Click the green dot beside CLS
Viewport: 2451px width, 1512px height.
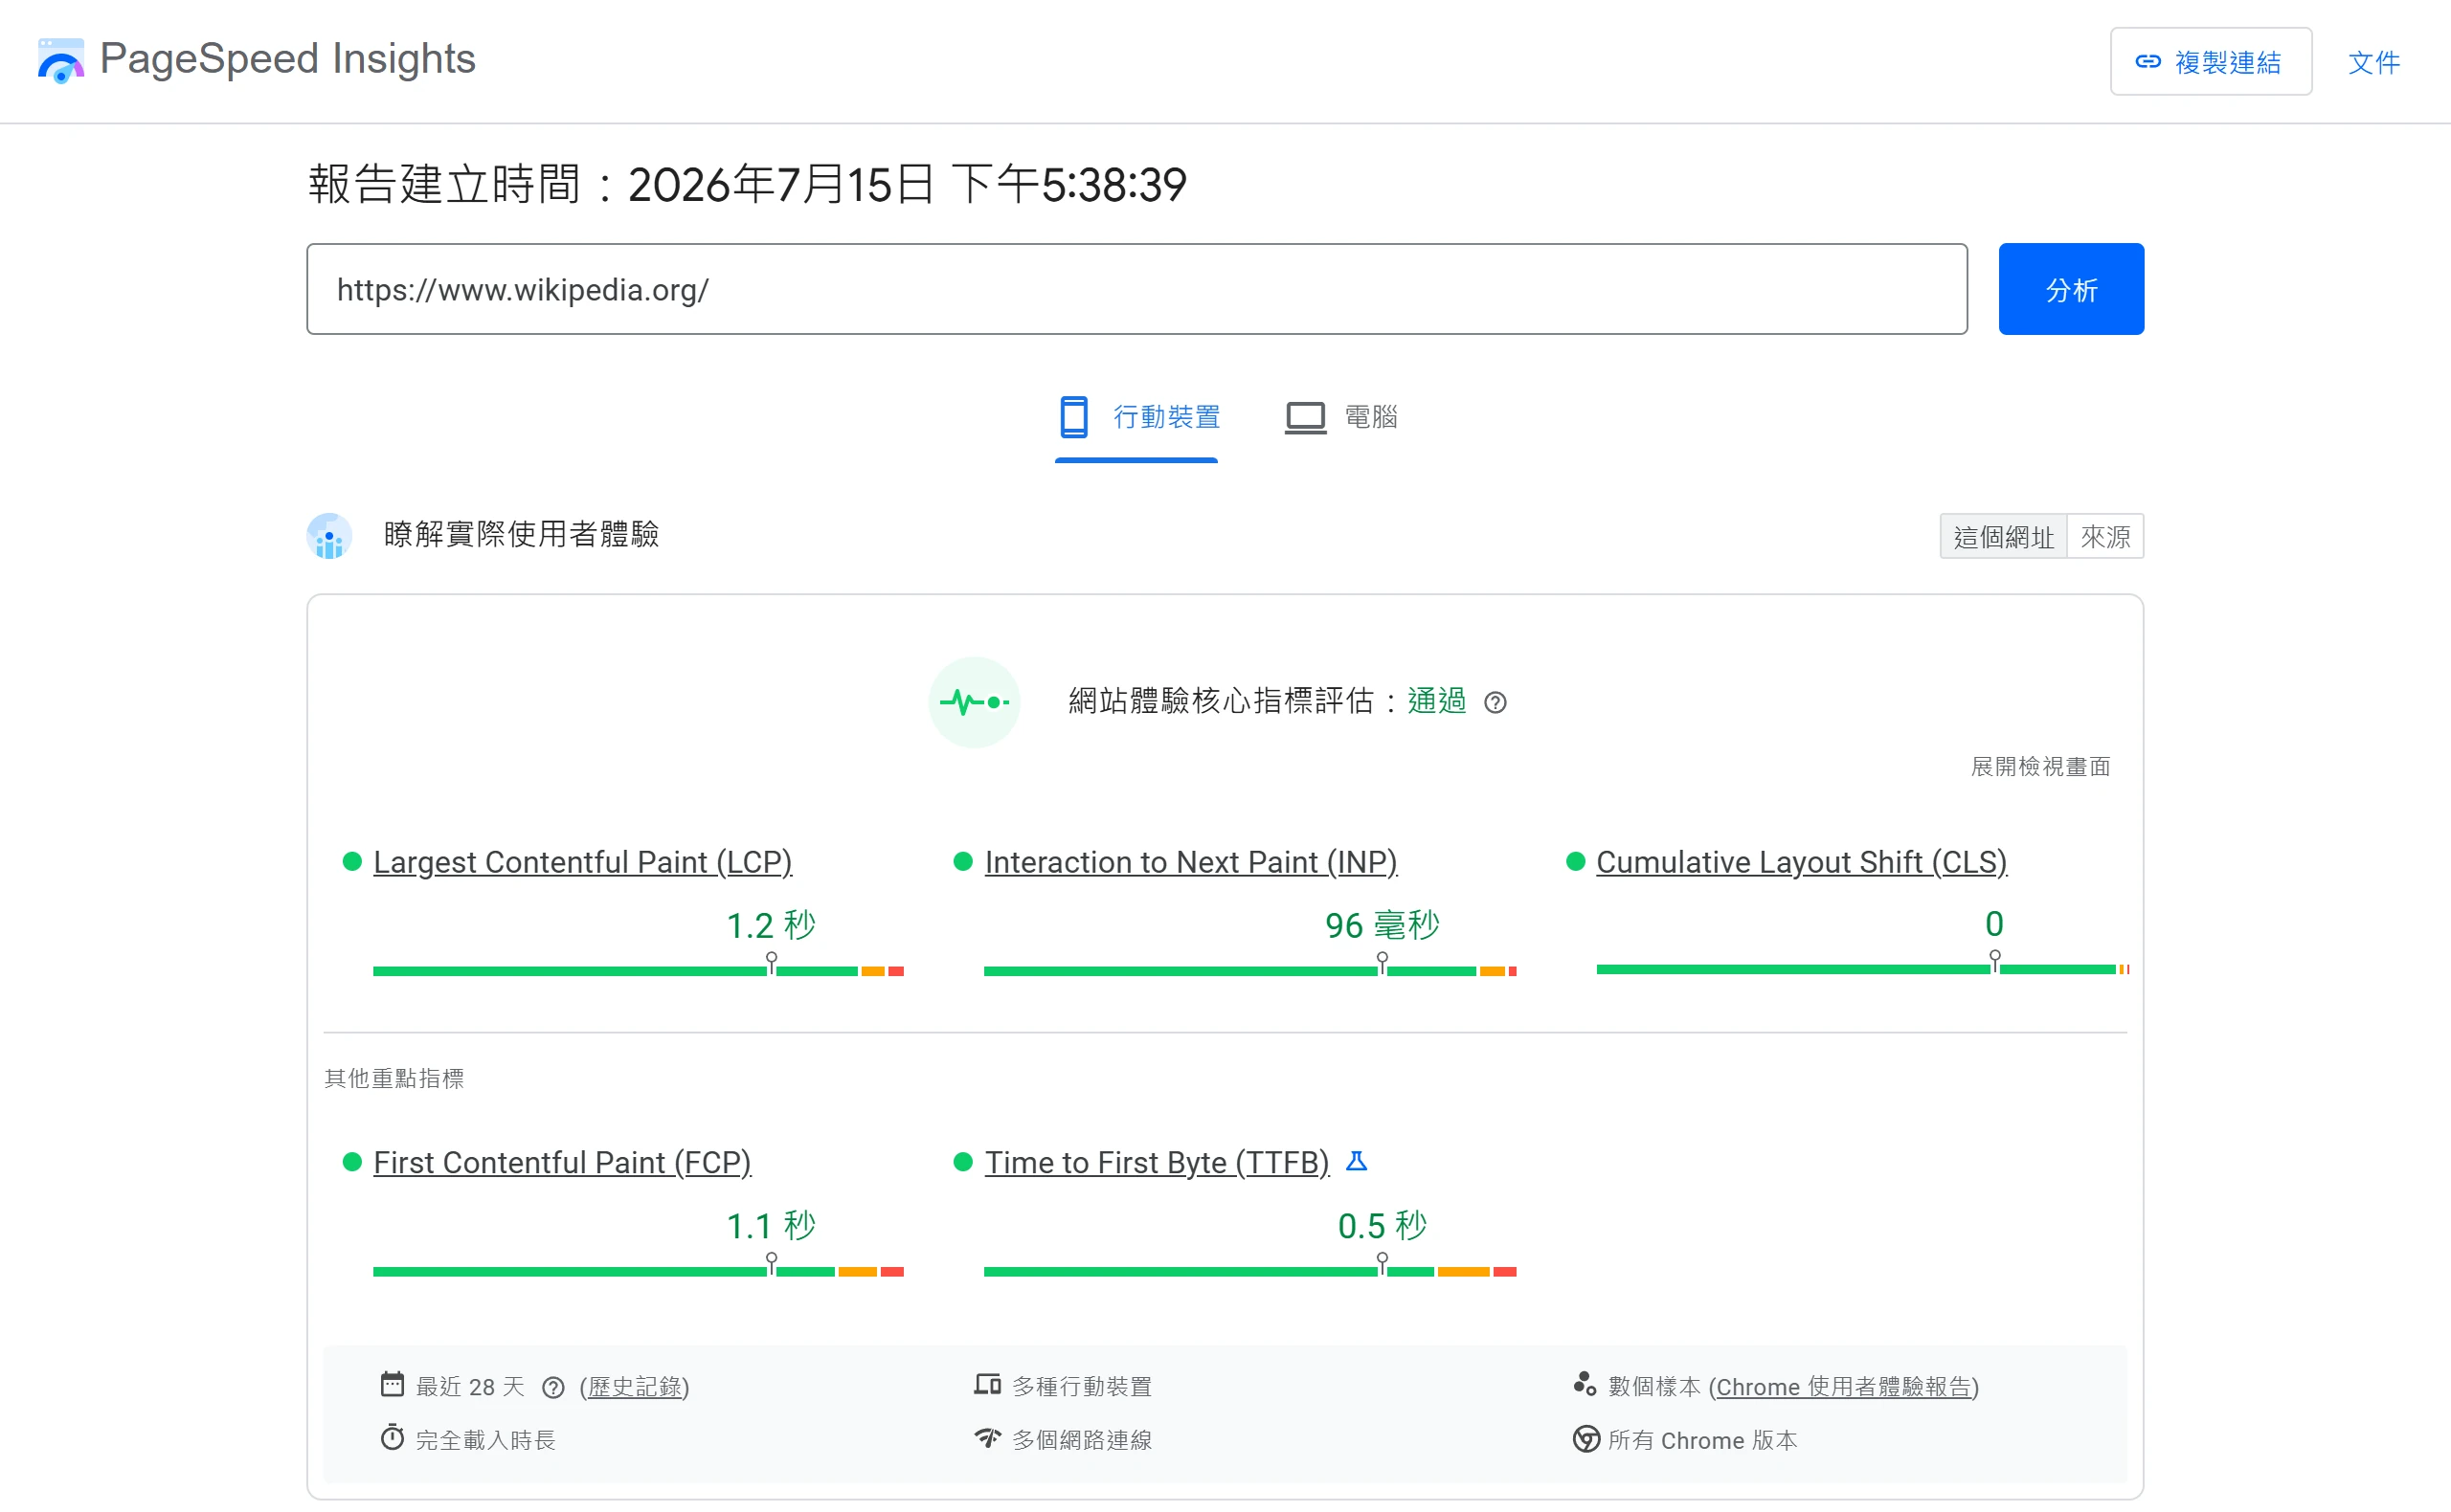click(x=1575, y=861)
